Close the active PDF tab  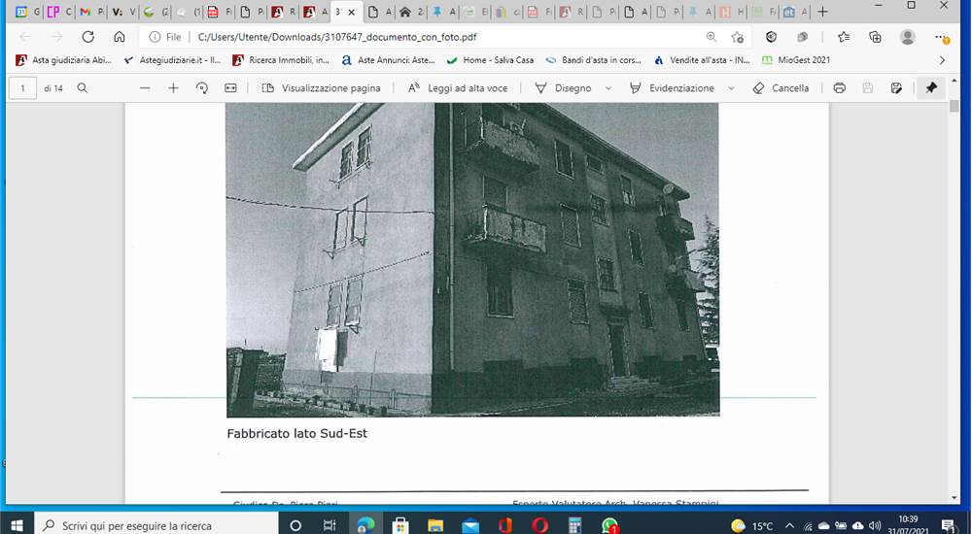tap(351, 12)
